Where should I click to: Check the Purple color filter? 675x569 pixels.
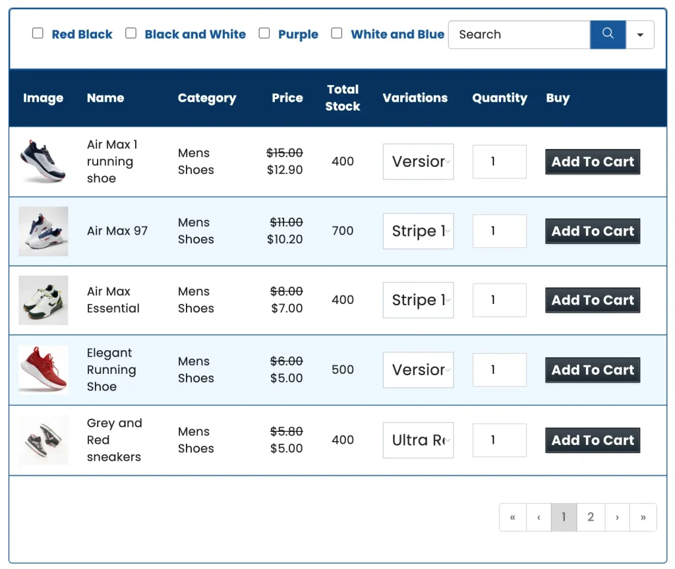(x=264, y=32)
